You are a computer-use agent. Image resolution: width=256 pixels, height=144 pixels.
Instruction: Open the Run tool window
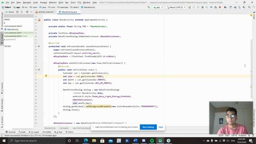pos(58,132)
